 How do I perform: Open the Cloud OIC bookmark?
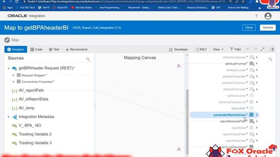pyautogui.click(x=60, y=8)
